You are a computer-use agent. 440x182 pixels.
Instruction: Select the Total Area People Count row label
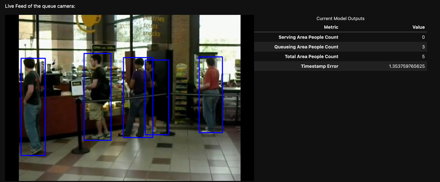click(311, 56)
